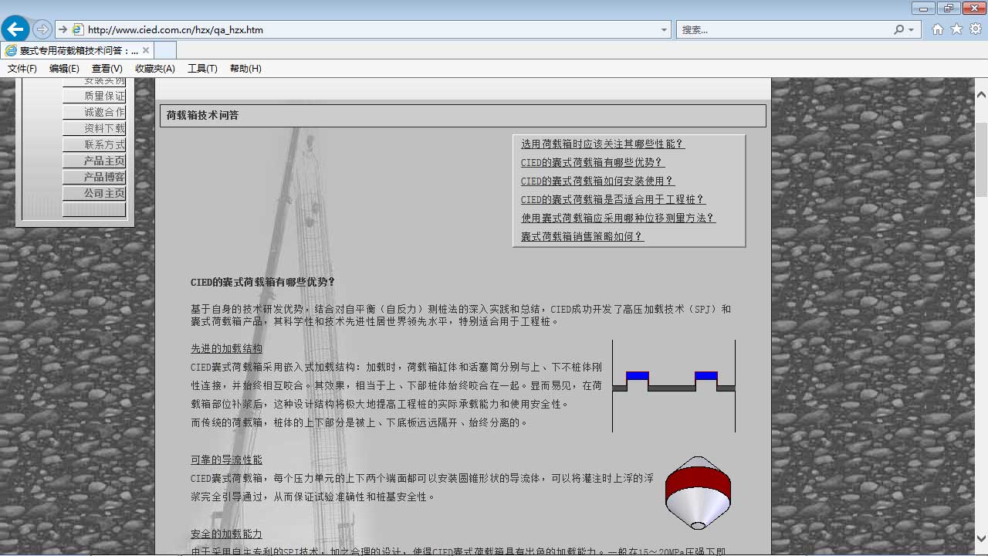Open the Tools gear icon
This screenshot has height=556, width=988.
[976, 29]
